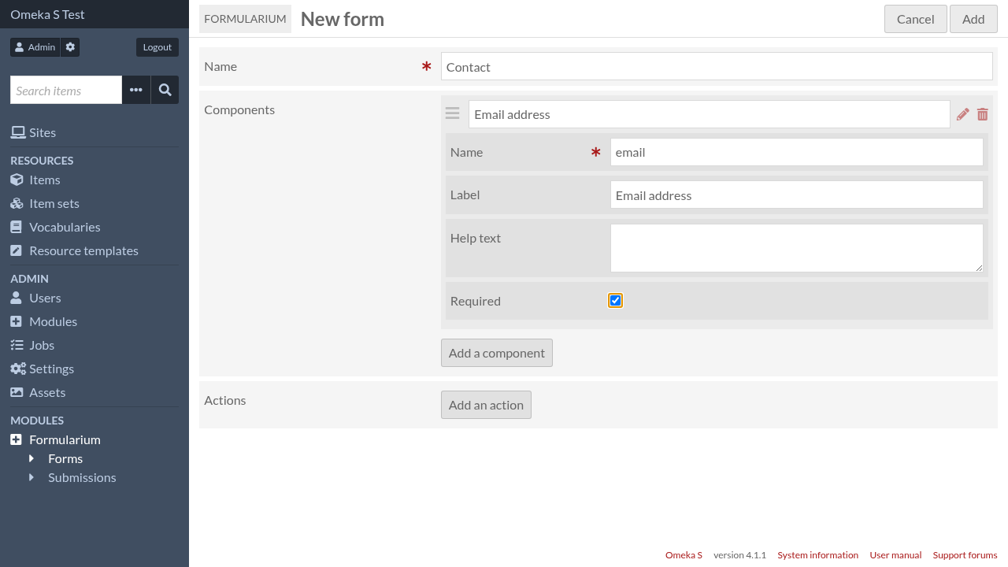Toggle the Required checkbox off
This screenshot has width=1008, height=567.
click(x=615, y=300)
